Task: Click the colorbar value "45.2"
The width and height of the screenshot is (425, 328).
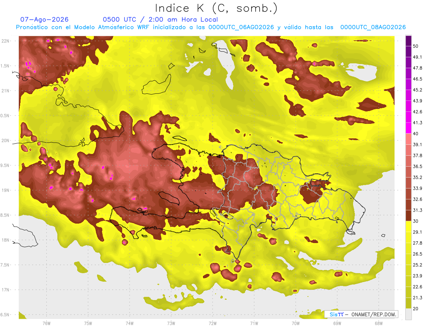Action: pos(418,90)
